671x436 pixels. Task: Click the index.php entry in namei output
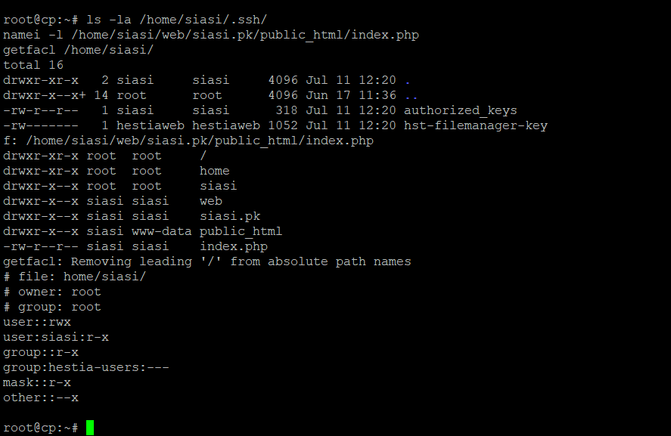234,246
